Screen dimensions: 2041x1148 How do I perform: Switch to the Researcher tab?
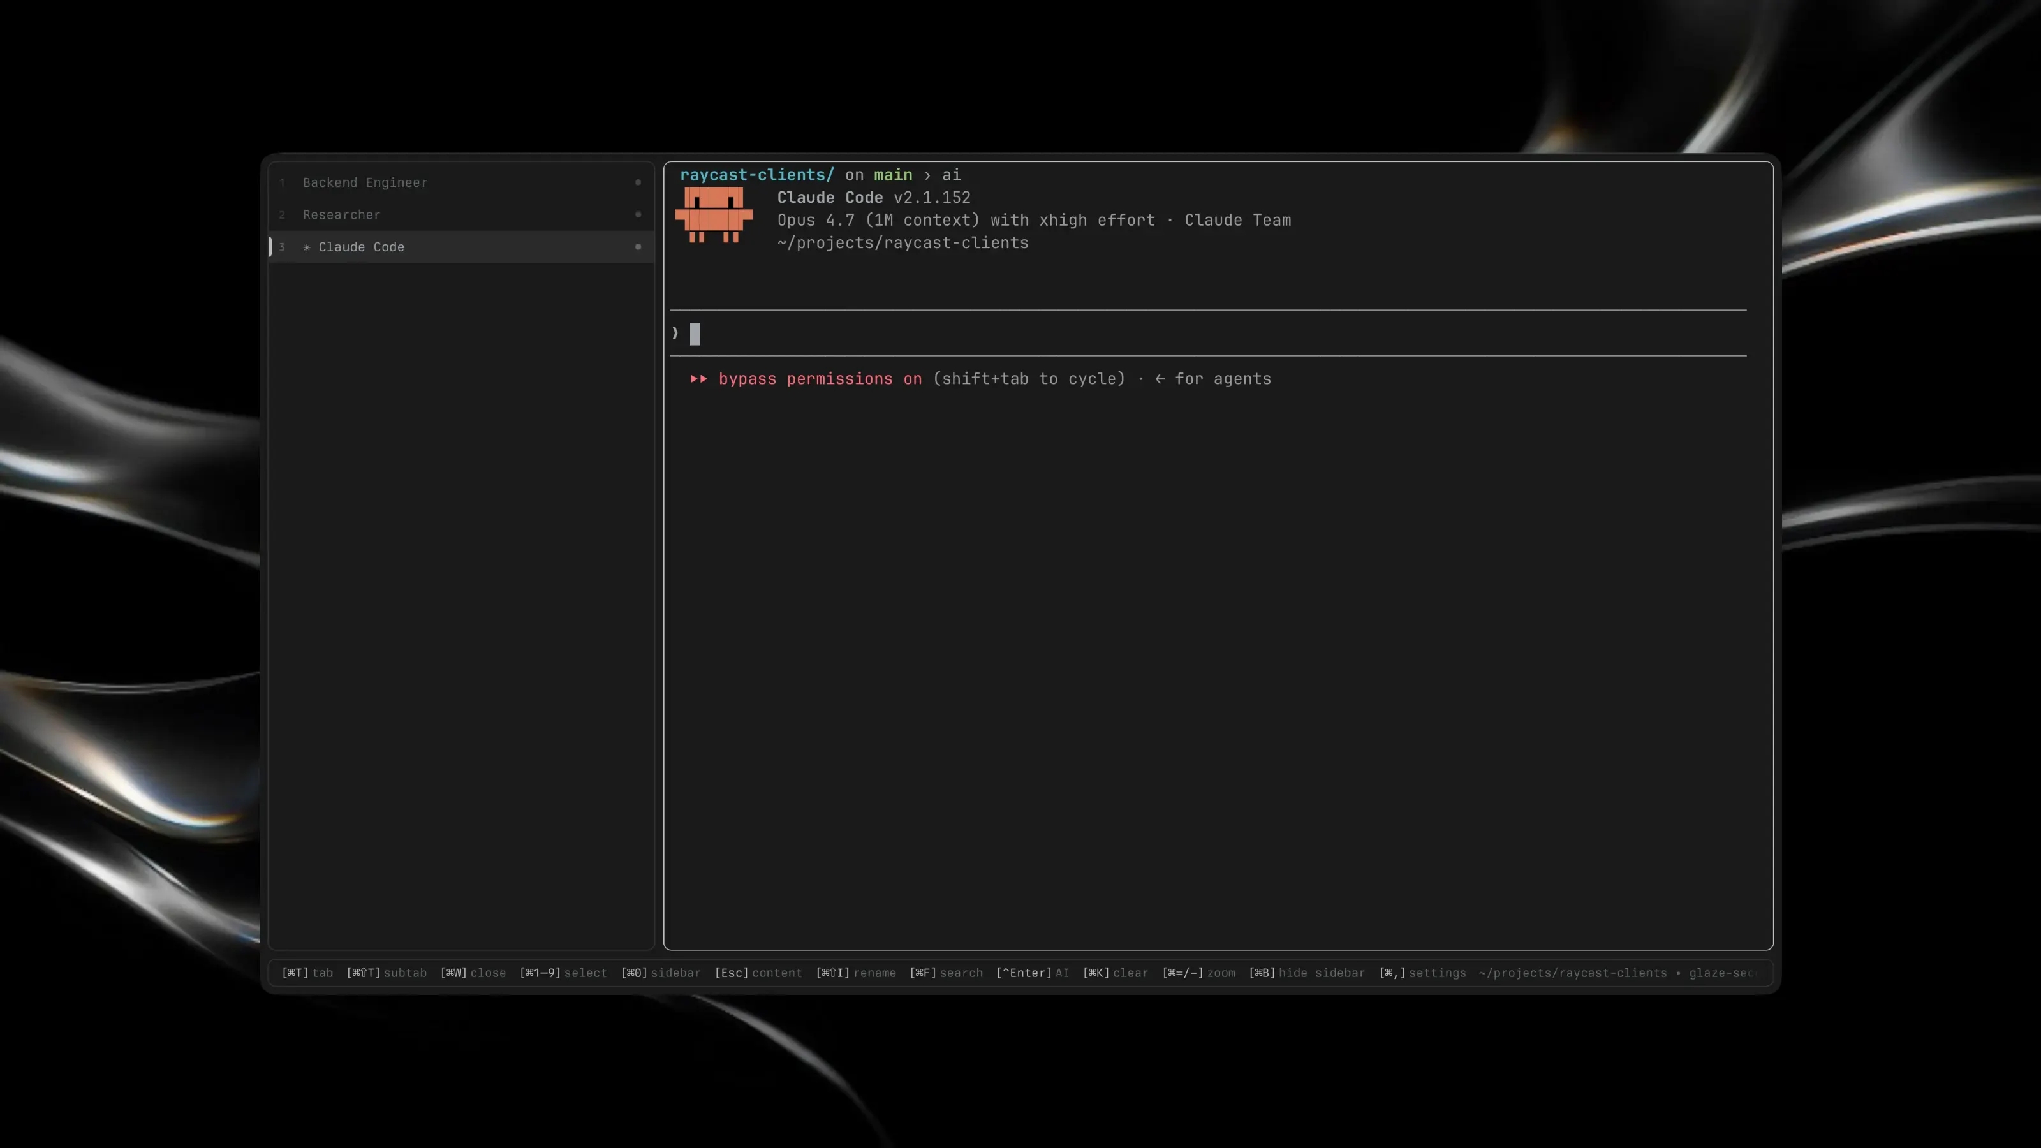[461, 215]
